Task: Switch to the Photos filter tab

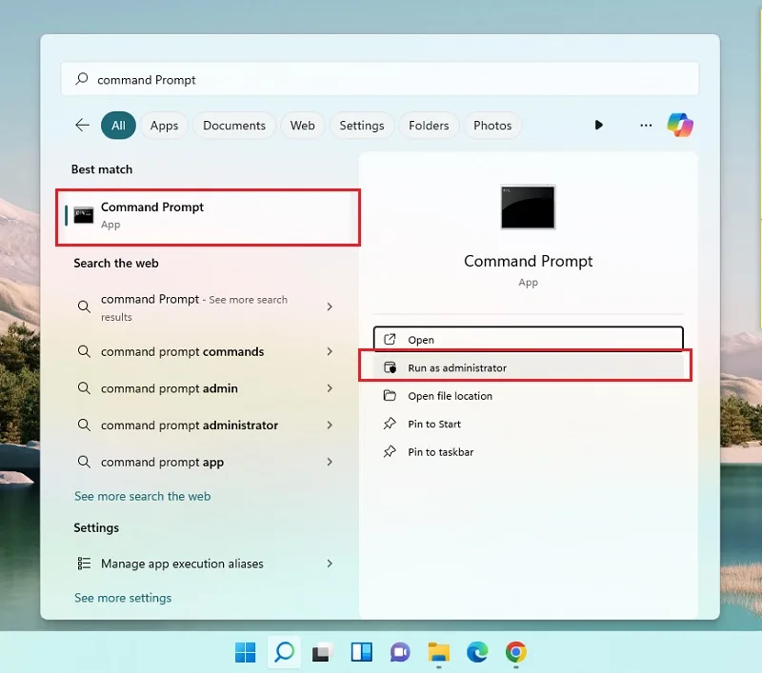Action: point(492,126)
